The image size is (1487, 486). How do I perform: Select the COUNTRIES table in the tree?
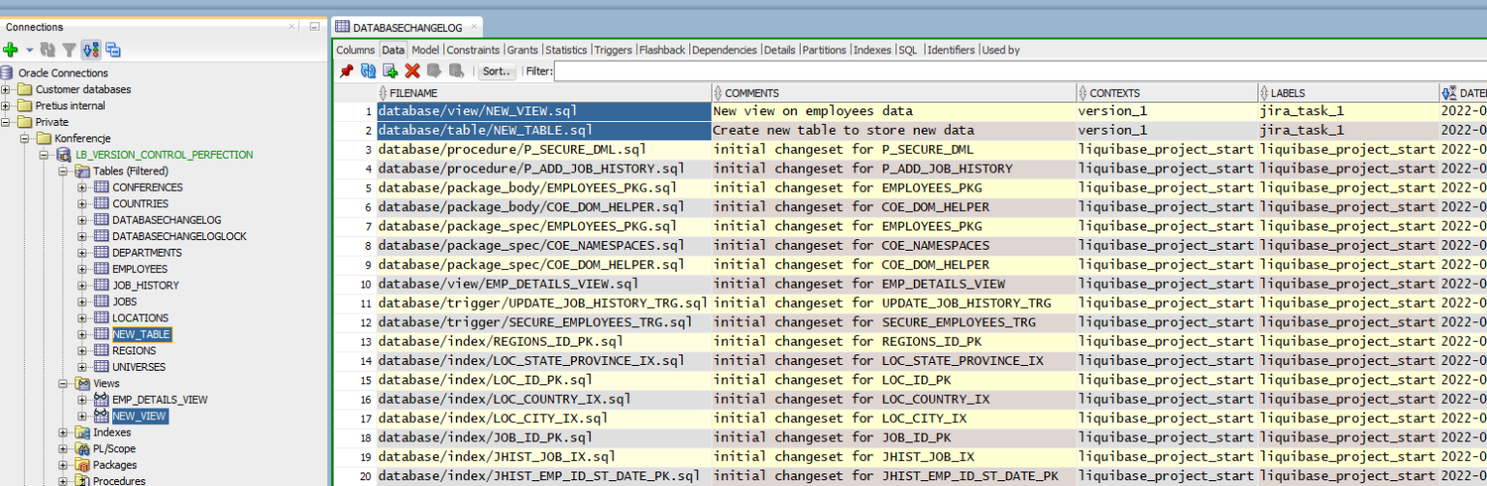point(140,203)
